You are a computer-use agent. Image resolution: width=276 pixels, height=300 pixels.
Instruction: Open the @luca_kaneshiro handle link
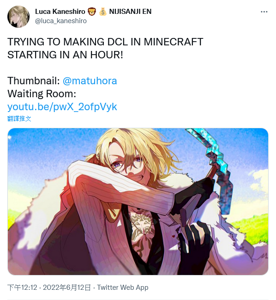(x=61, y=21)
